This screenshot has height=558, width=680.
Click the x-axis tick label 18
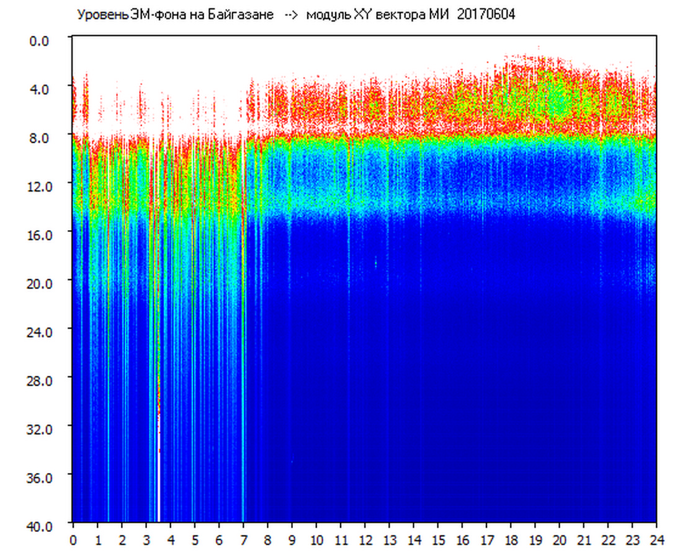coord(511,540)
